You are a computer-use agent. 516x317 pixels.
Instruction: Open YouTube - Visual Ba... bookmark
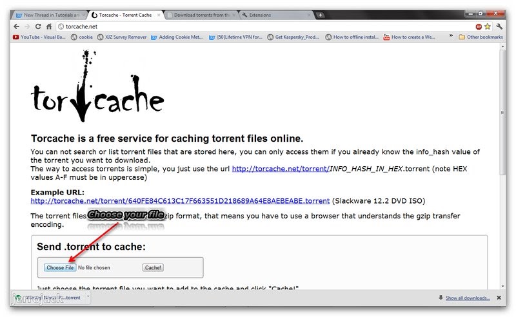point(39,37)
